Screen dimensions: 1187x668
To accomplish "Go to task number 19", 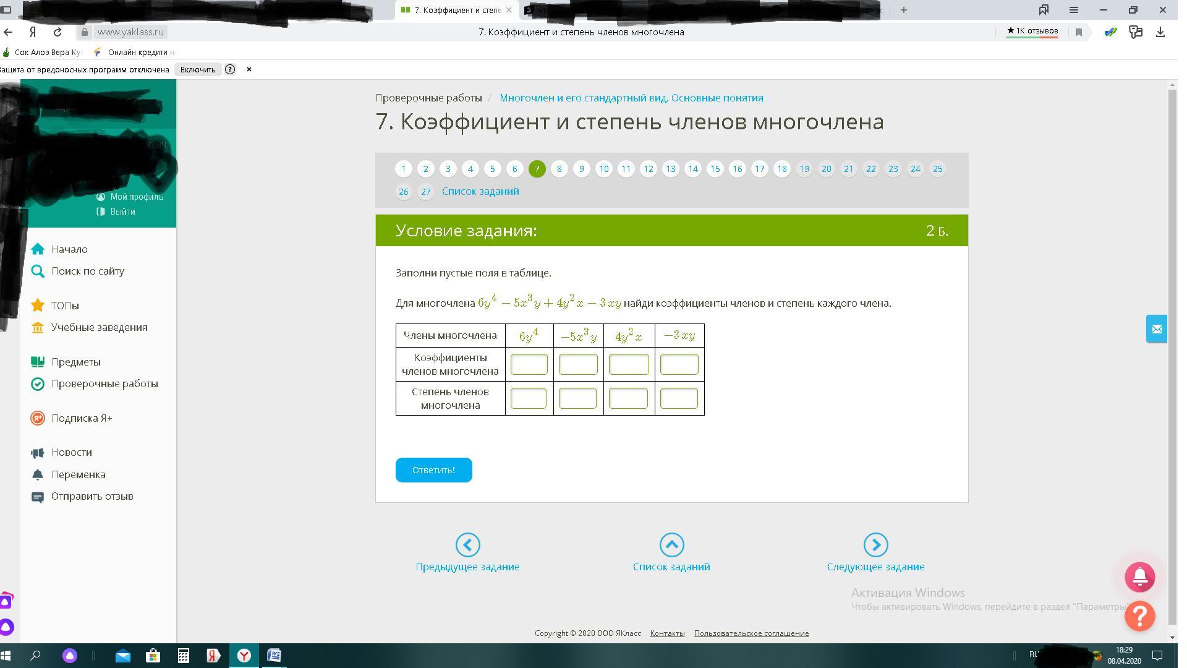I will [x=804, y=169].
